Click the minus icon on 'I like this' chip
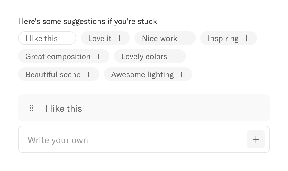Image resolution: width=288 pixels, height=171 pixels. pos(66,38)
